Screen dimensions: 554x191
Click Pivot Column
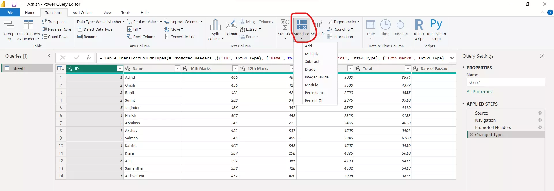pos(141,37)
